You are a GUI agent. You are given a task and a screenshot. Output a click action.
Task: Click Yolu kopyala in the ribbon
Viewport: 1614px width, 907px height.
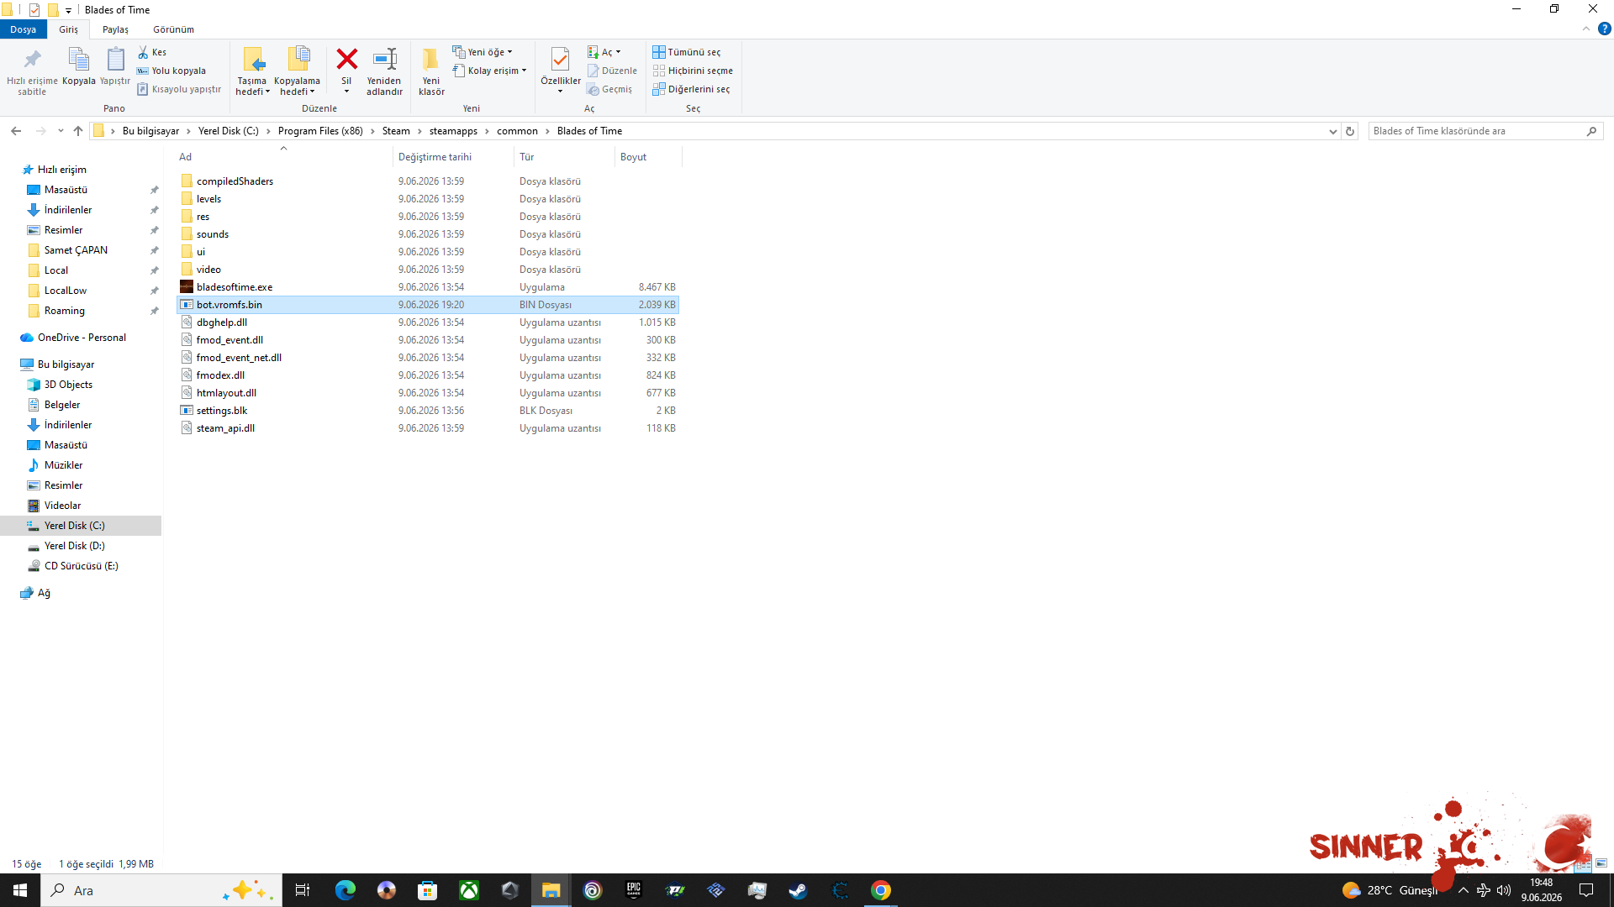pyautogui.click(x=171, y=71)
